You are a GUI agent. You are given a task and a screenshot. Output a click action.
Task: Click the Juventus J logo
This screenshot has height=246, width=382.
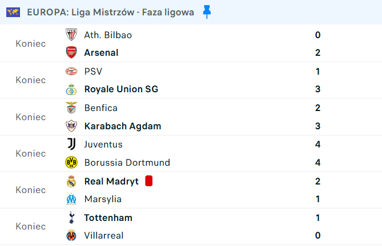71,144
